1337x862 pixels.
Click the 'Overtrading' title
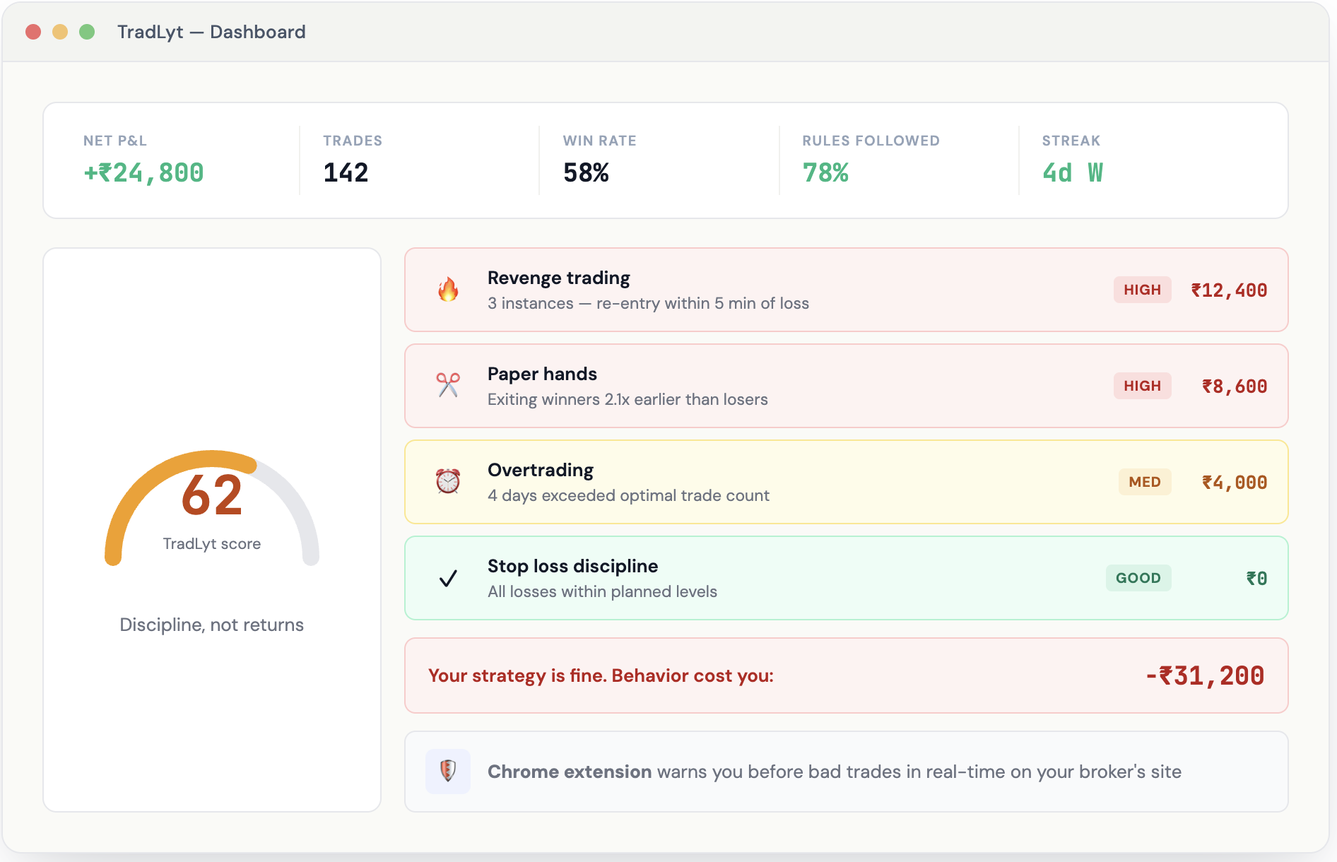click(541, 471)
